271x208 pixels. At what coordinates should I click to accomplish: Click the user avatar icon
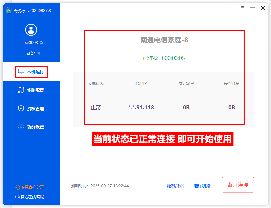tap(31, 30)
